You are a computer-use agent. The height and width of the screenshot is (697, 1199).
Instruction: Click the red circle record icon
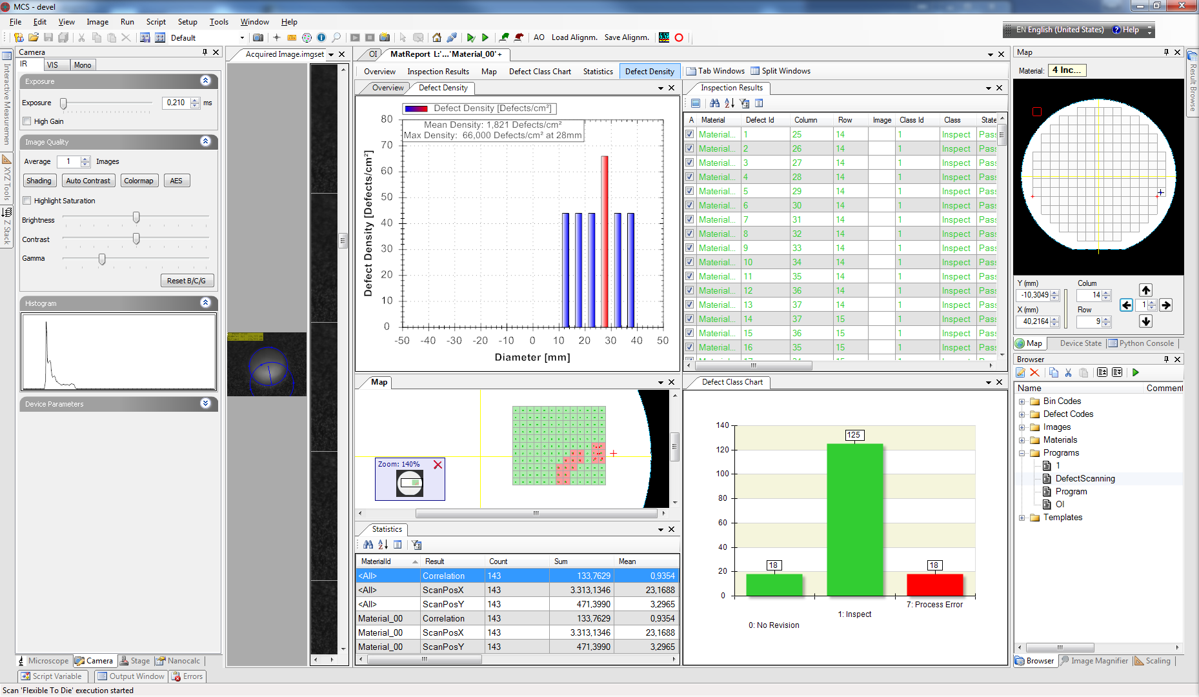click(679, 37)
